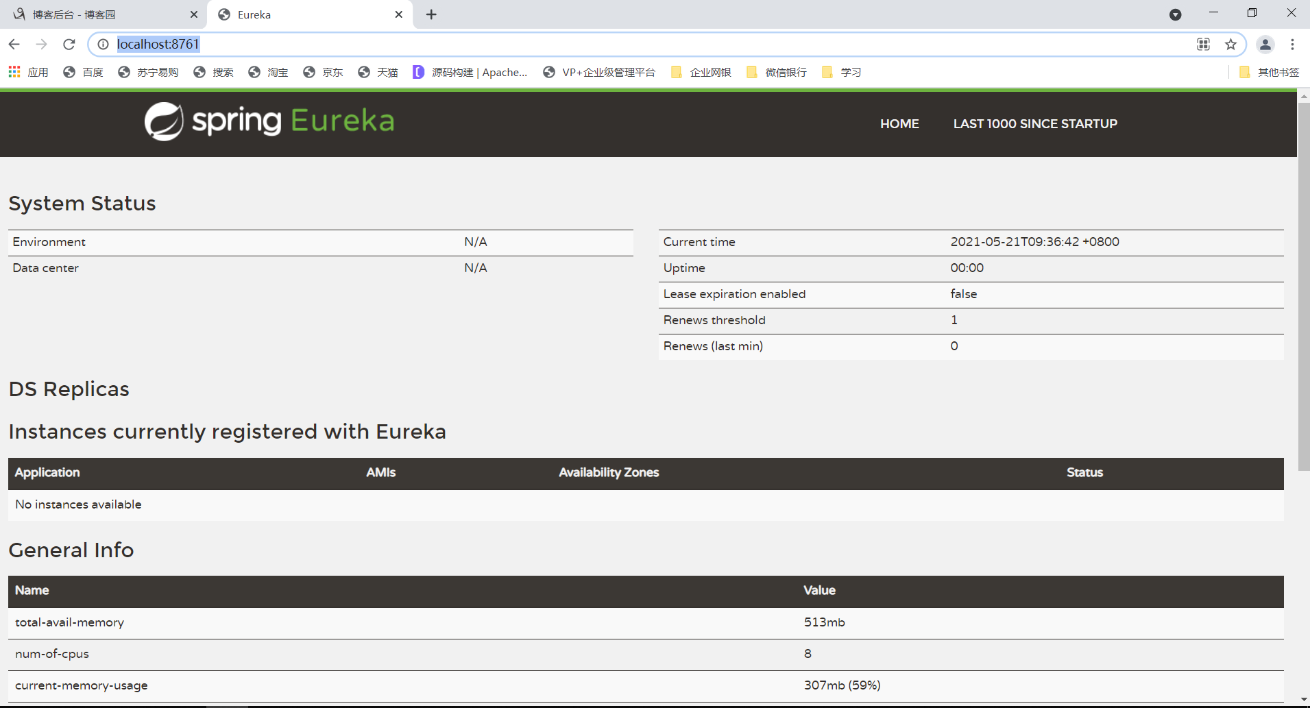Screen dimensions: 1310x708
Task: Click the DS Replicas heading
Action: [69, 389]
